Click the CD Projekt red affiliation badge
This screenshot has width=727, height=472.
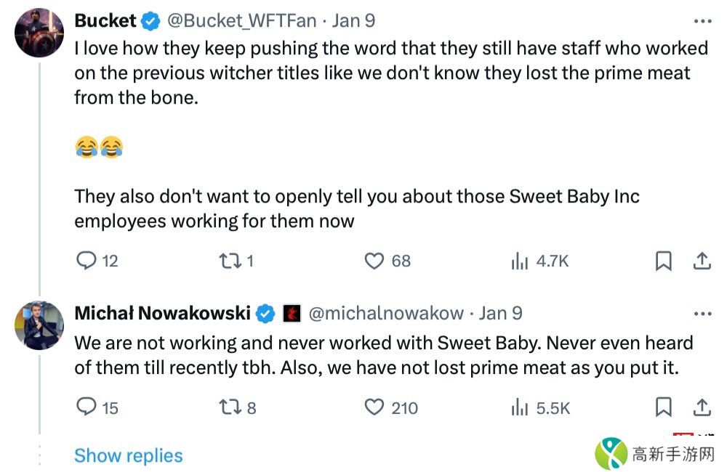(292, 313)
